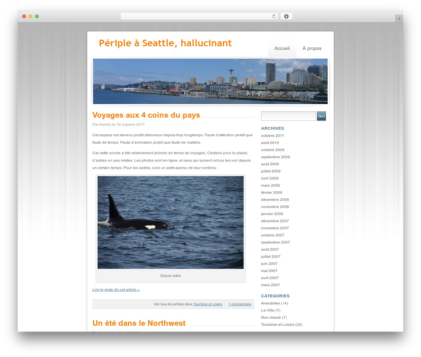Screen dimensions: 421x357
Task: Click Lire le reste de cet article link
Action: coord(116,289)
